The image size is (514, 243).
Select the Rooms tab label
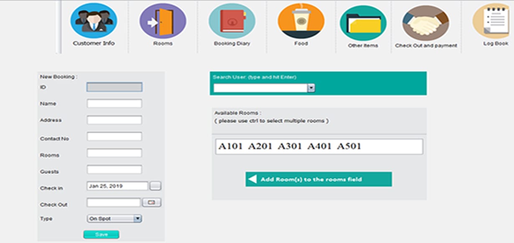[x=163, y=43]
